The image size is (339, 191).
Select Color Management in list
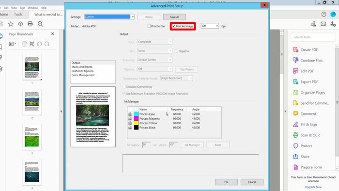tap(83, 75)
